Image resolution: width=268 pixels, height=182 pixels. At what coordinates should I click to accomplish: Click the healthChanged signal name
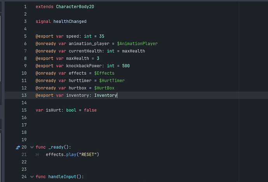pyautogui.click(x=70, y=22)
